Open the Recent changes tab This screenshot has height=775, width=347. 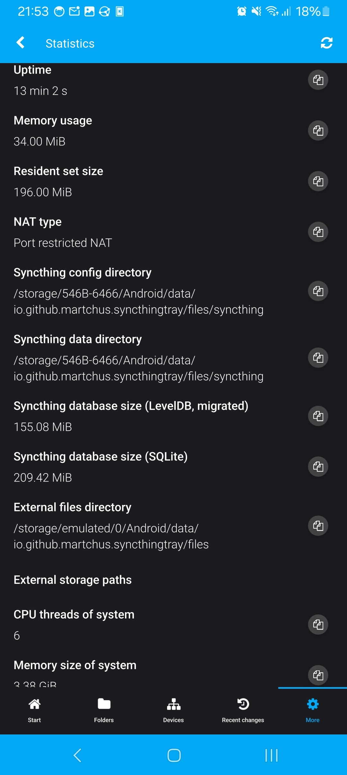[x=243, y=710]
